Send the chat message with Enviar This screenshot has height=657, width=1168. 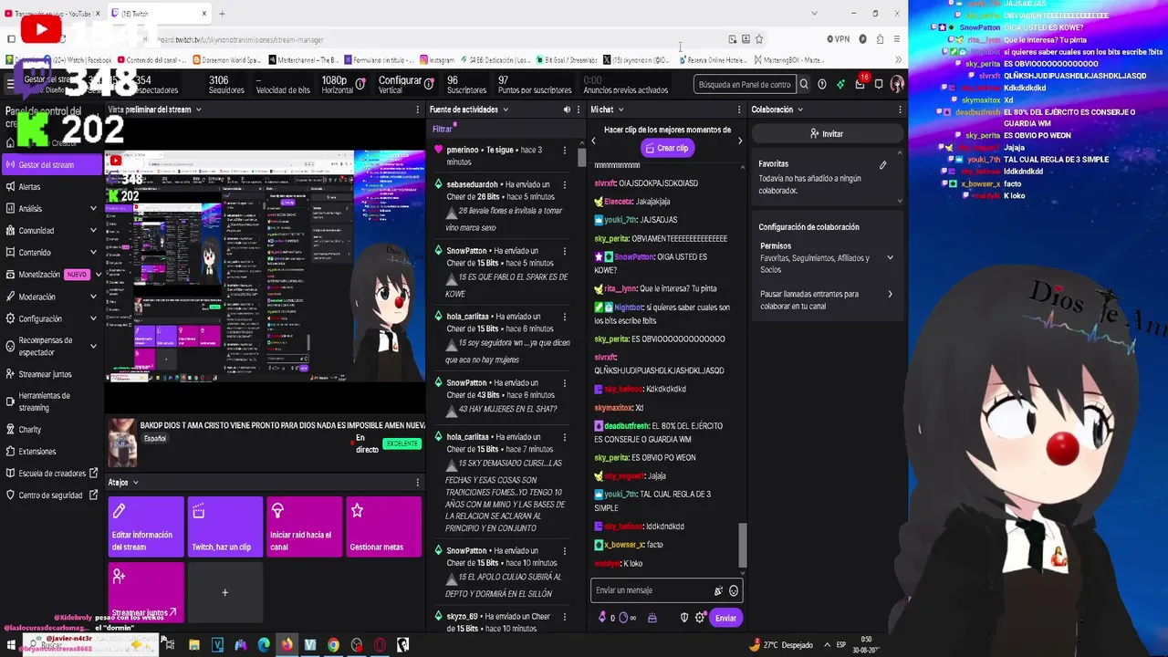tap(725, 618)
